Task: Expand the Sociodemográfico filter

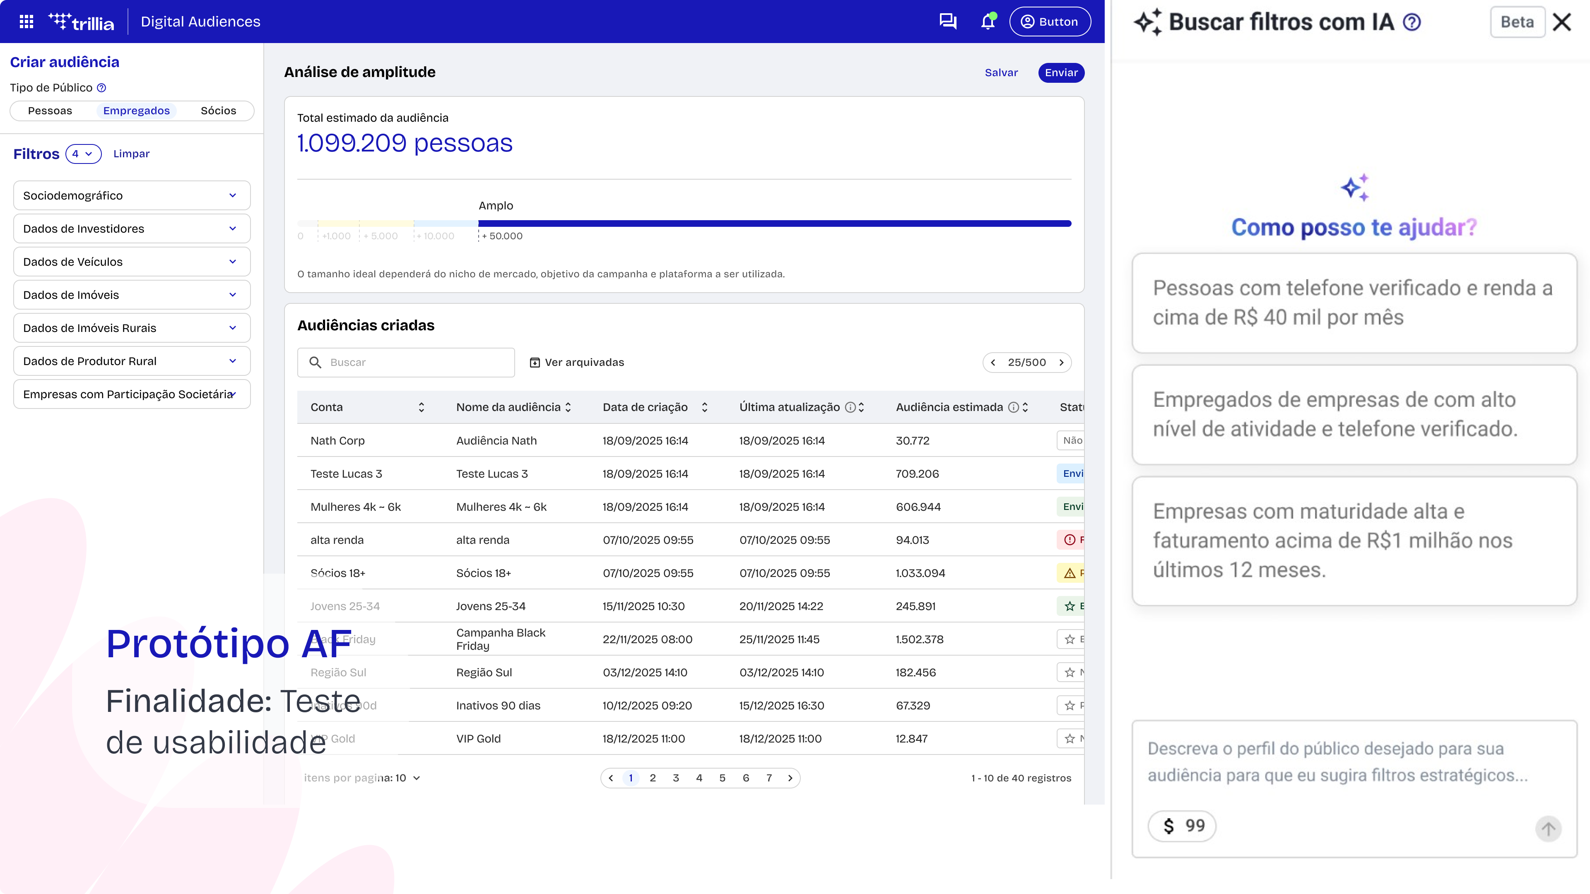Action: [x=132, y=196]
